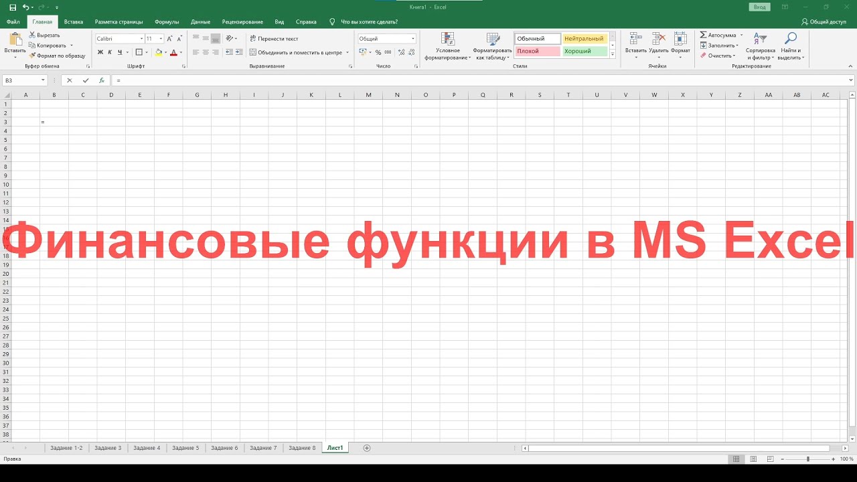
Task: Click the Save icon in quick access toolbar
Action: click(13, 7)
